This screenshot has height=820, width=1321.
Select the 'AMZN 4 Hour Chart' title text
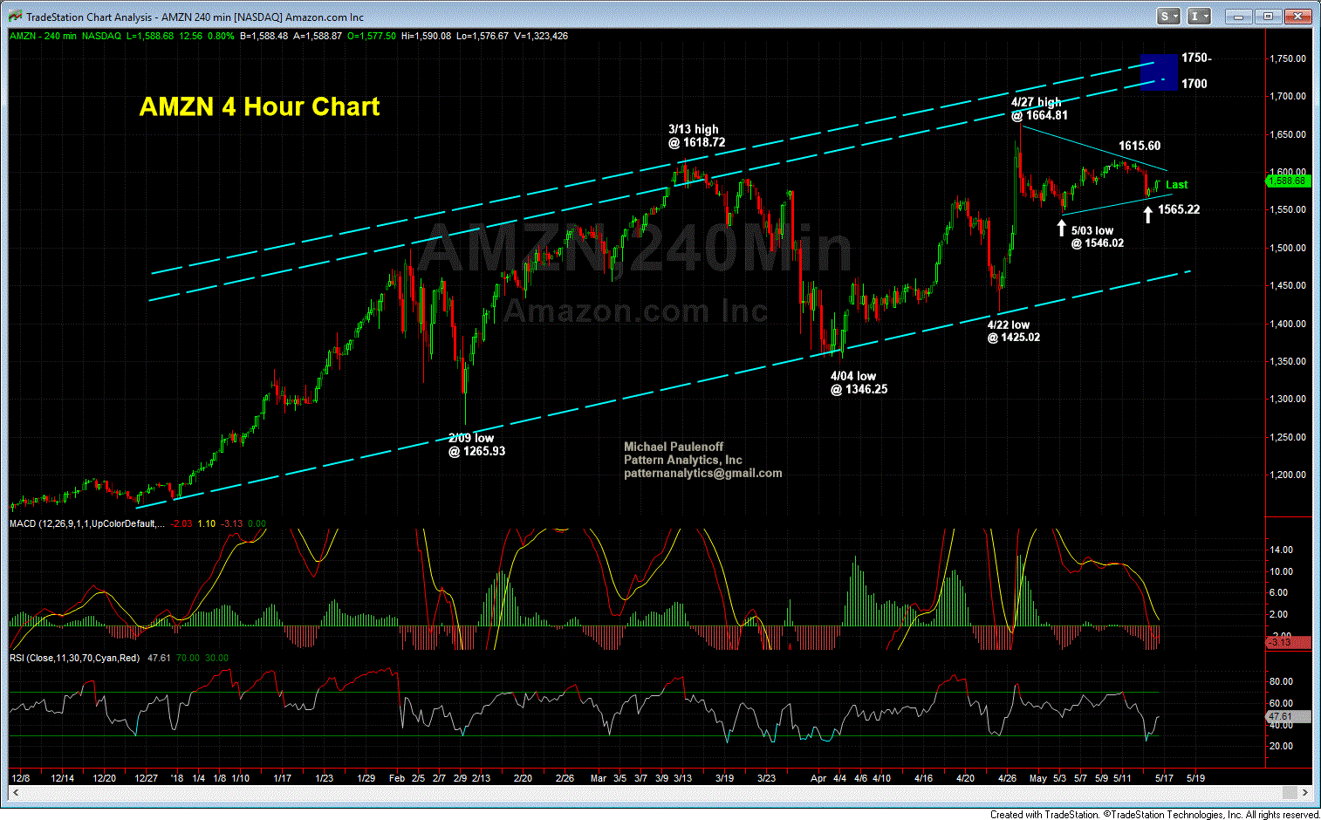tap(259, 106)
